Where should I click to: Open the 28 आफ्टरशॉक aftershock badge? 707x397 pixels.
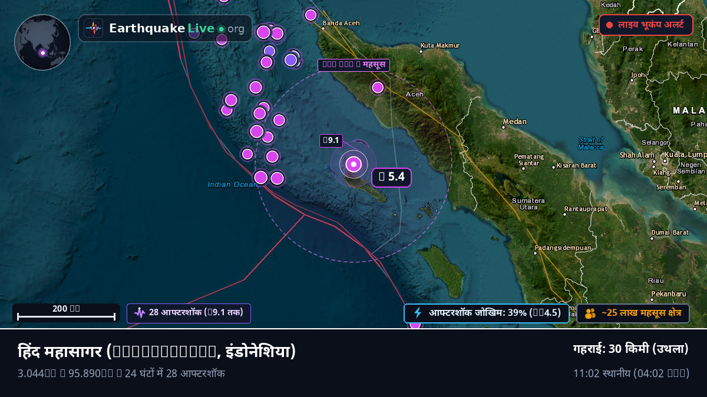(x=189, y=313)
